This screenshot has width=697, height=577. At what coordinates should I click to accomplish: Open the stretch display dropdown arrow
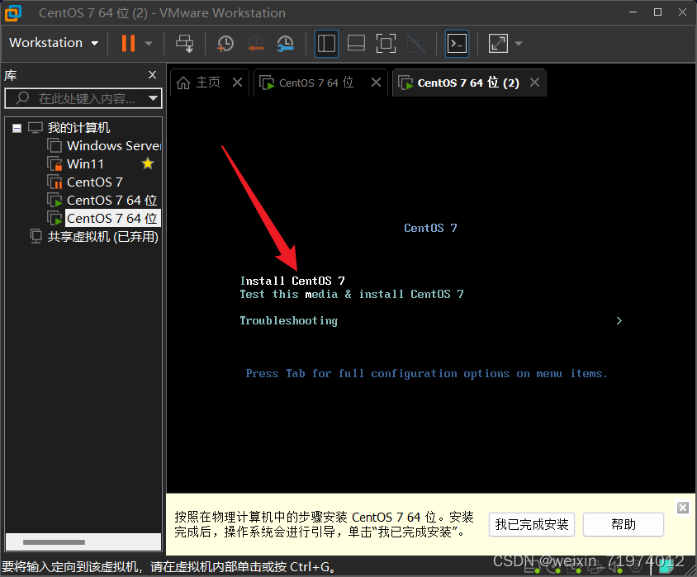(519, 44)
